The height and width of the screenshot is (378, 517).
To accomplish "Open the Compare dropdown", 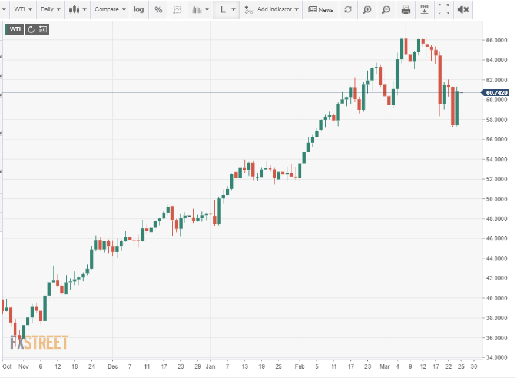I will (110, 9).
